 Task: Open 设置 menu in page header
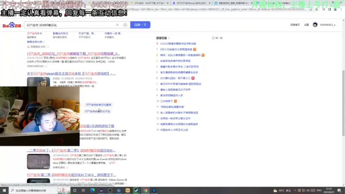point(306,25)
